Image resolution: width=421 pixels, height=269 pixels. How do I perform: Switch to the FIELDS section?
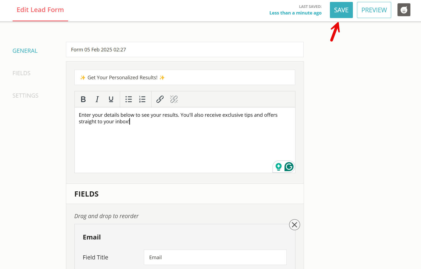[x=21, y=73]
